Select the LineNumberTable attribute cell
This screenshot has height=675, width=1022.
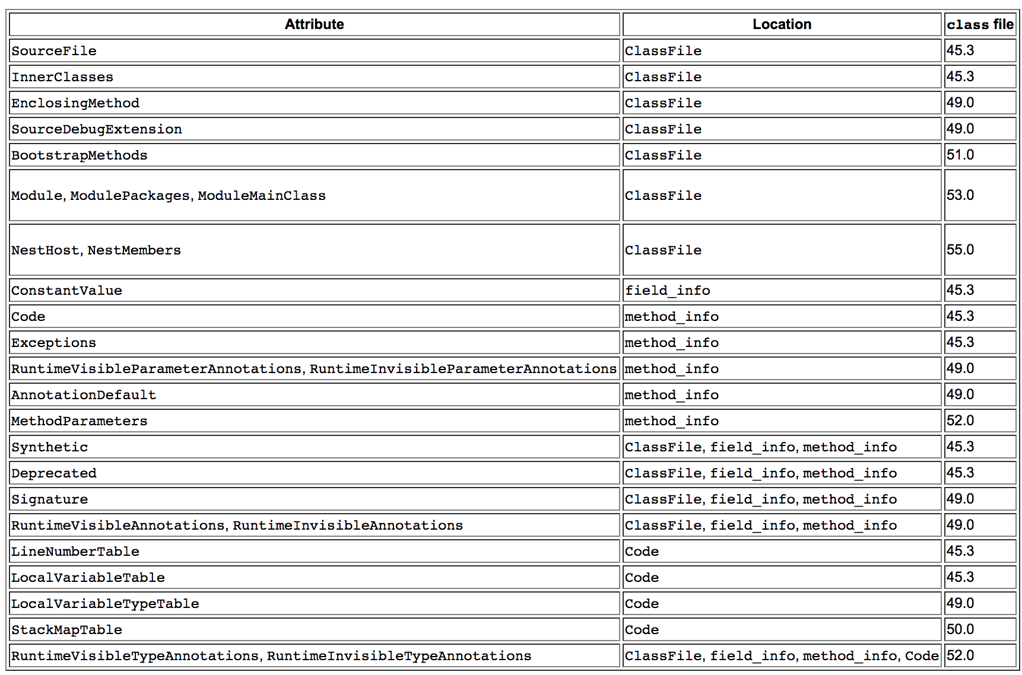[x=315, y=551]
